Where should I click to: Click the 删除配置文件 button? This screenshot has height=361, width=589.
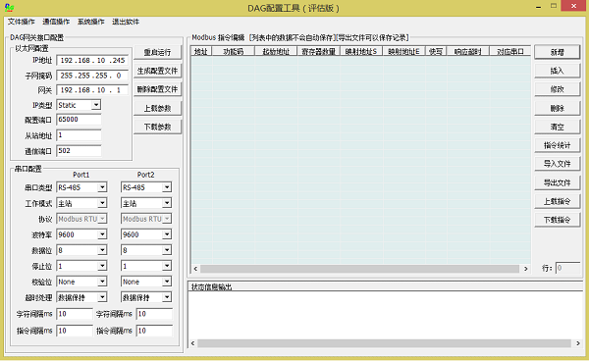157,89
